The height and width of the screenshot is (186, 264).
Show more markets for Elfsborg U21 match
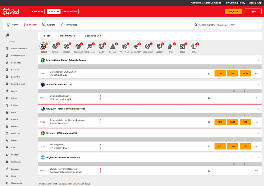(x=256, y=146)
